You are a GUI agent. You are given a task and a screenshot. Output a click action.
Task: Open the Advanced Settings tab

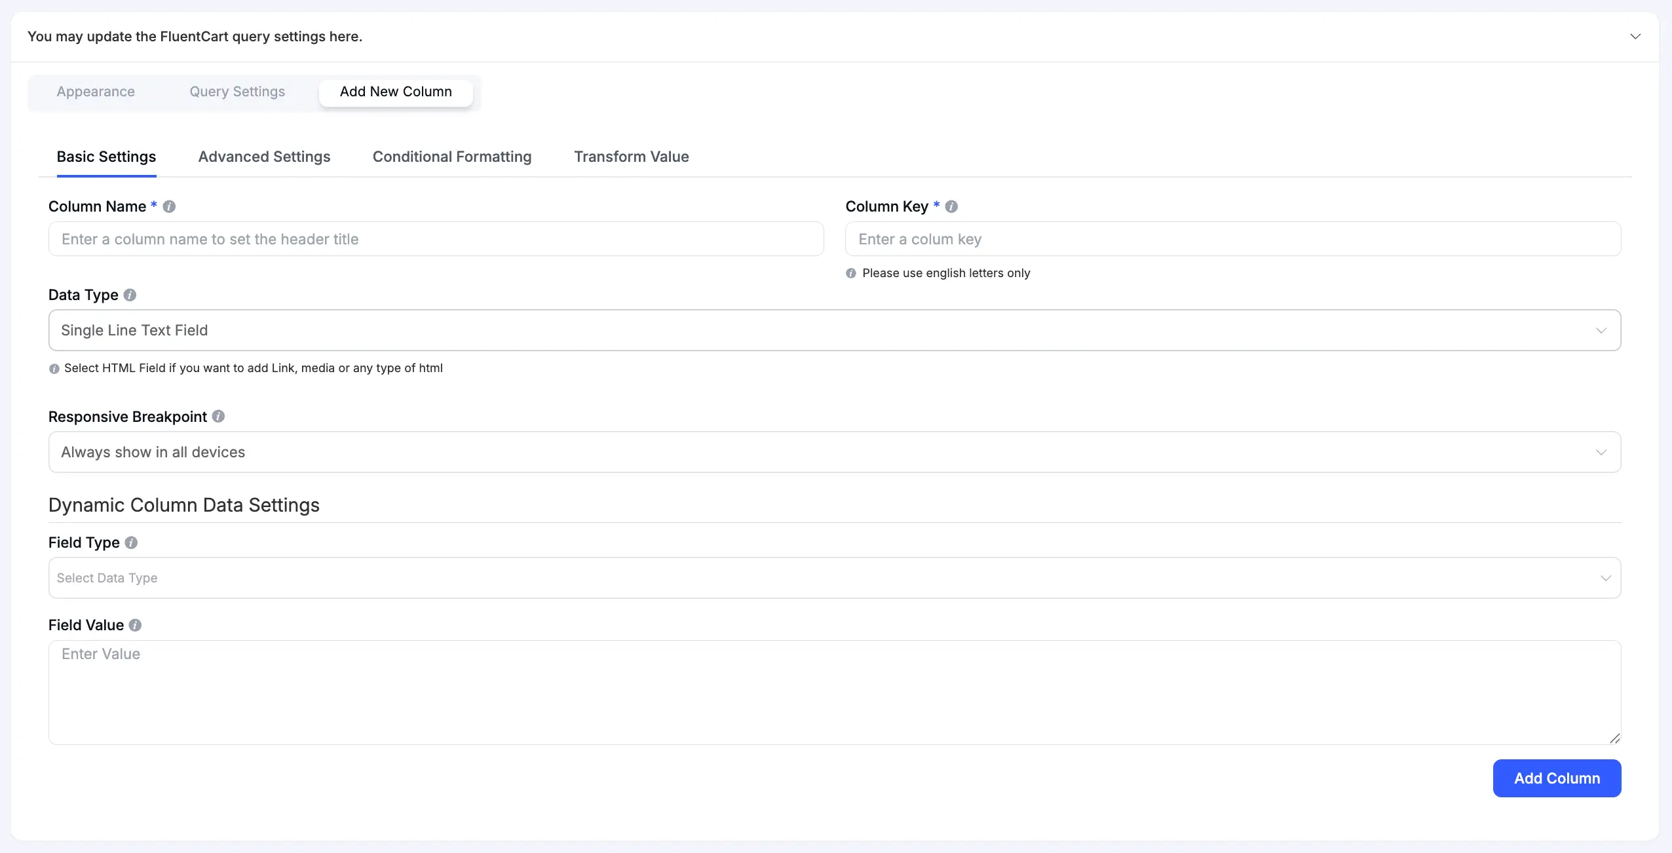(x=264, y=157)
